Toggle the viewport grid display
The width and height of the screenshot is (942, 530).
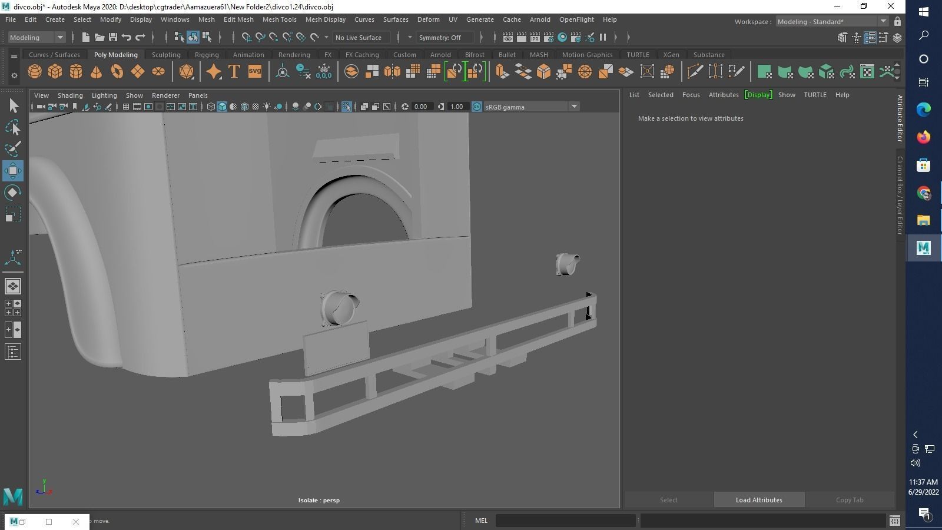coord(125,107)
